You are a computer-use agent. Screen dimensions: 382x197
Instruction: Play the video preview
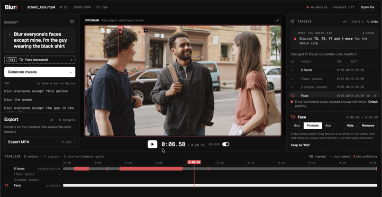(x=152, y=144)
